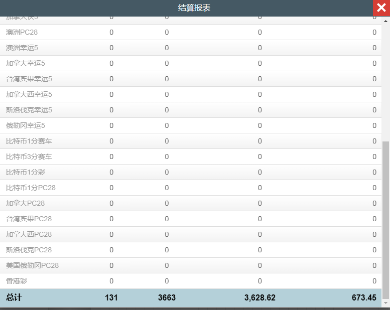This screenshot has width=390, height=310.
Task: Select the 澳洲幸运5 row label
Action: click(22, 48)
